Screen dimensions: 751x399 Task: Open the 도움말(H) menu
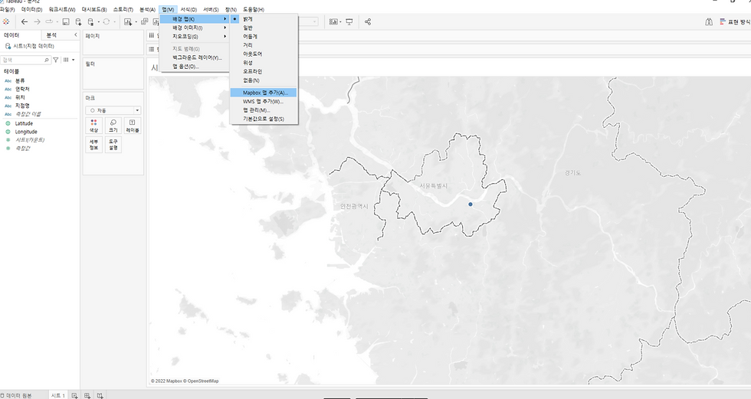[x=254, y=9]
